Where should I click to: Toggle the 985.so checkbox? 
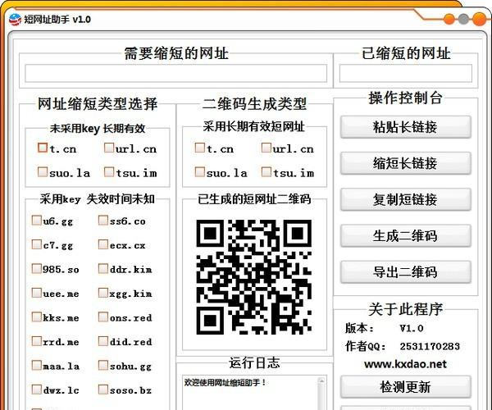click(x=36, y=268)
